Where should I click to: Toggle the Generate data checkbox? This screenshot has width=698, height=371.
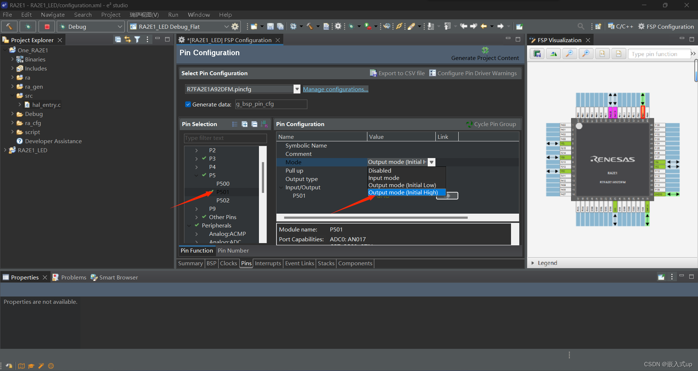188,104
